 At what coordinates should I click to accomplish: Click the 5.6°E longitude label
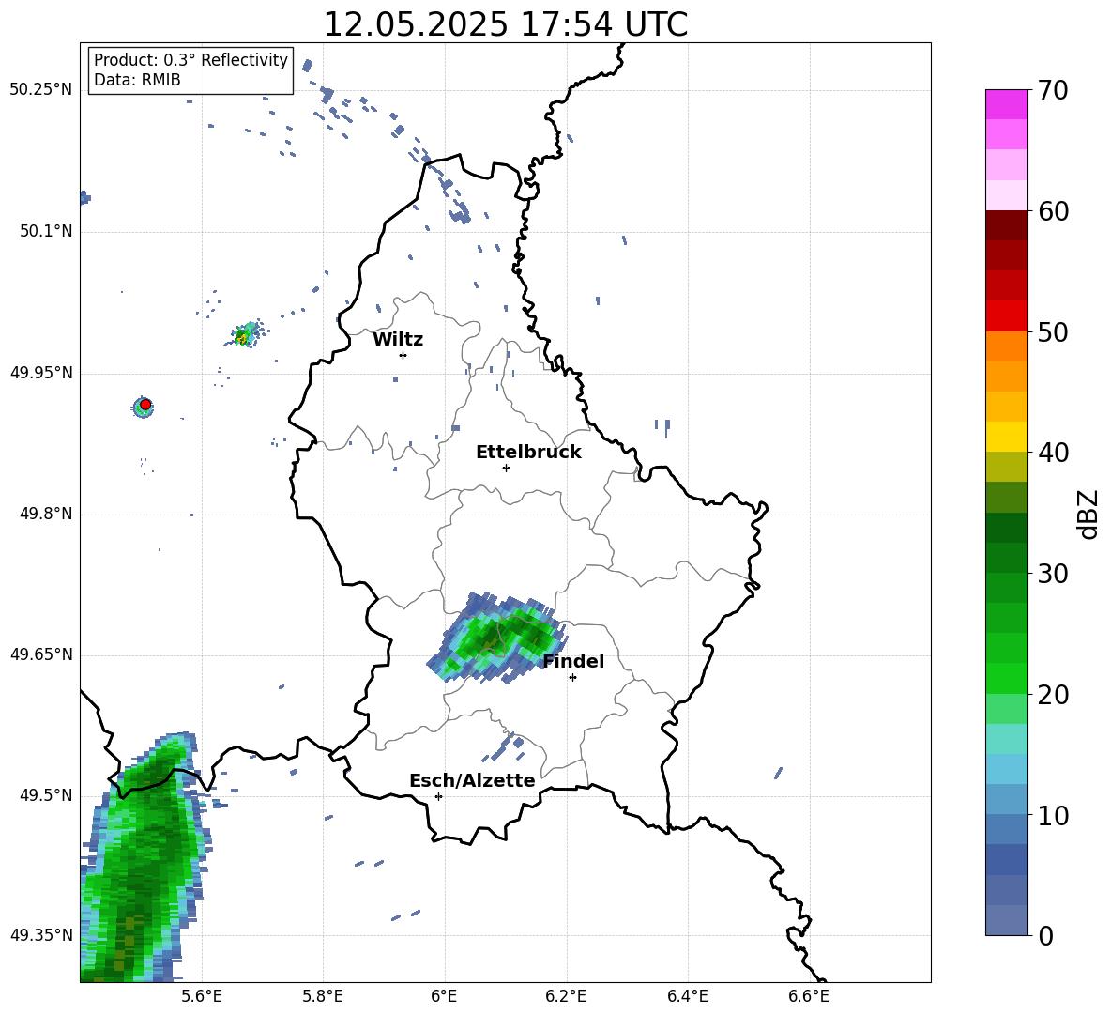(x=202, y=996)
